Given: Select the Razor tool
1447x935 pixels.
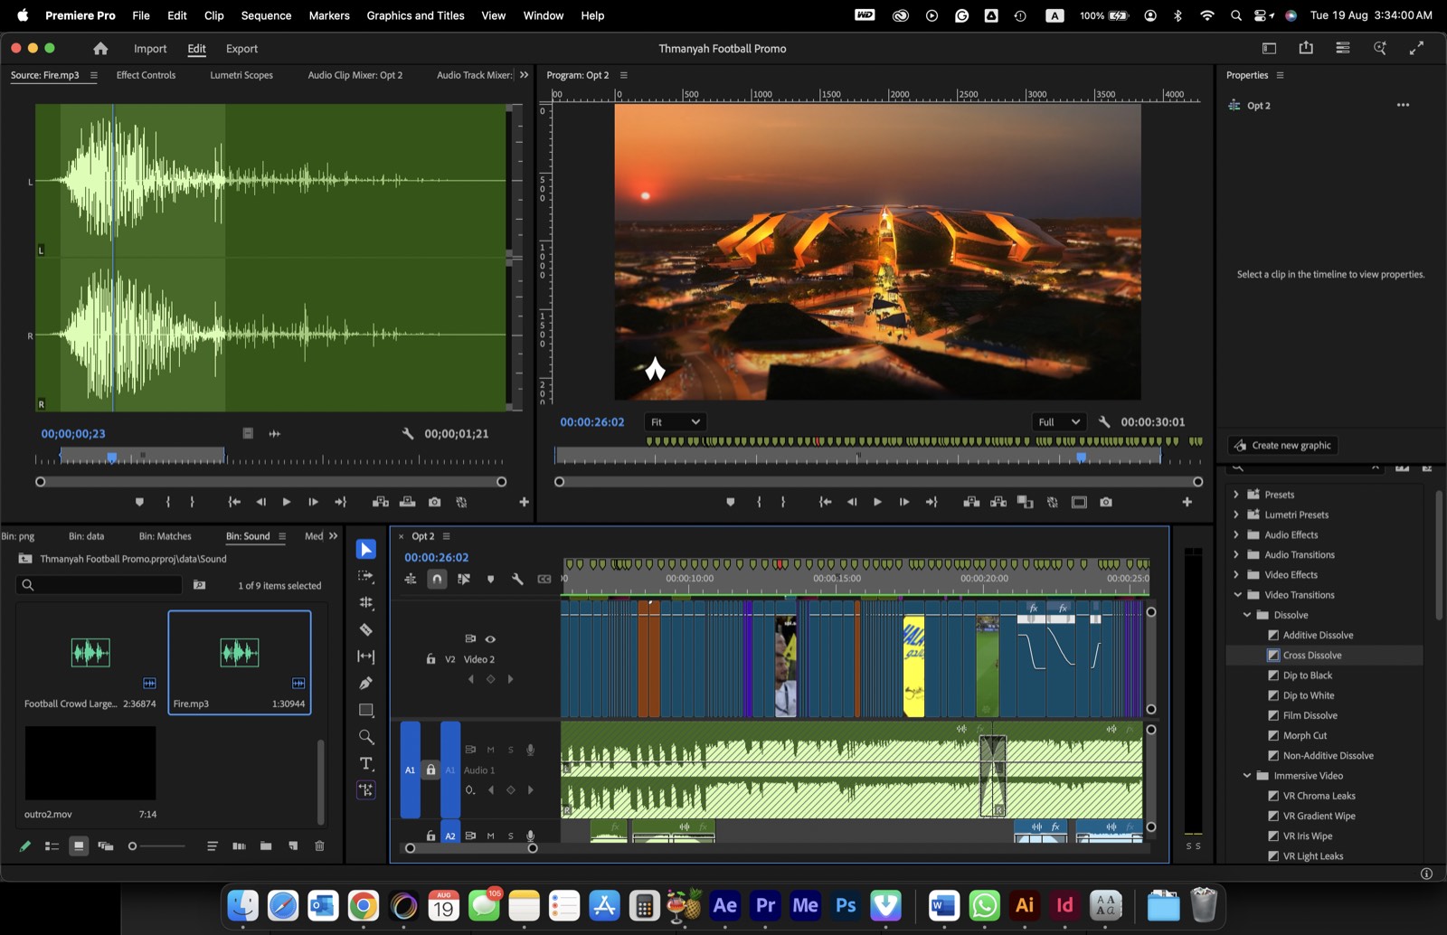Looking at the screenshot, I should [365, 629].
